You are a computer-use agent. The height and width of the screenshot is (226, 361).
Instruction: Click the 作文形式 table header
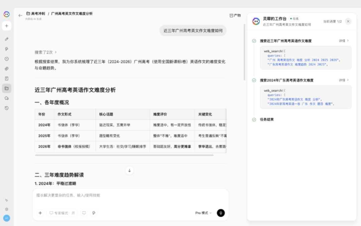(75, 114)
